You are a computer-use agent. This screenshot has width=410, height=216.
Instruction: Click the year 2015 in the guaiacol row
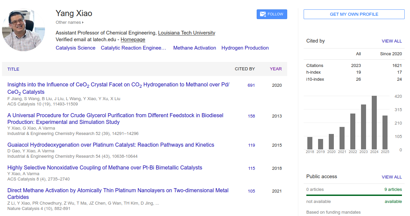pos(277,145)
